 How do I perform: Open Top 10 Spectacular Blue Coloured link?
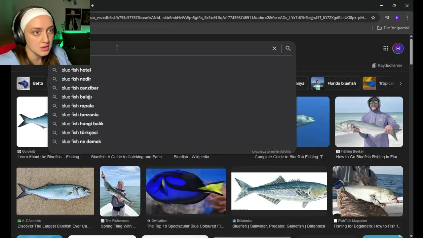pos(186,226)
